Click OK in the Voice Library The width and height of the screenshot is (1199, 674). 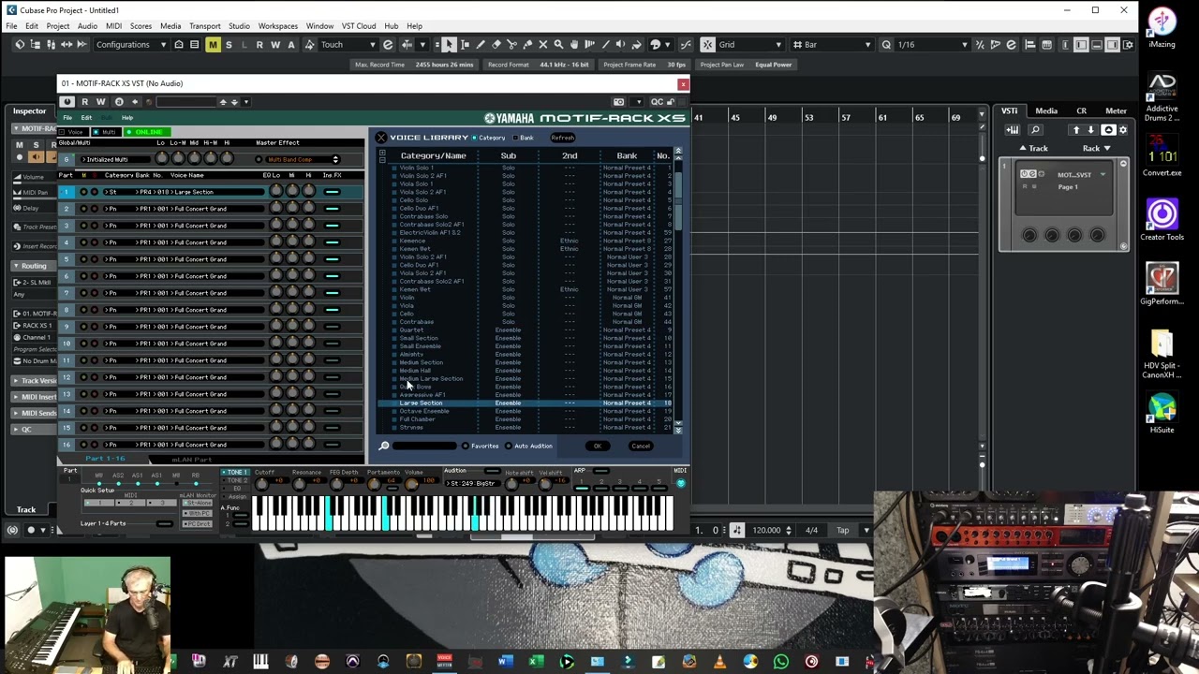coord(597,446)
